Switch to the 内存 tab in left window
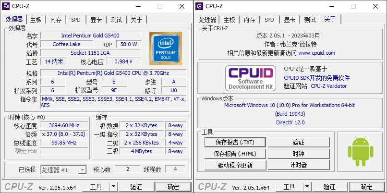Screen dimensions: 387x193 [56, 20]
